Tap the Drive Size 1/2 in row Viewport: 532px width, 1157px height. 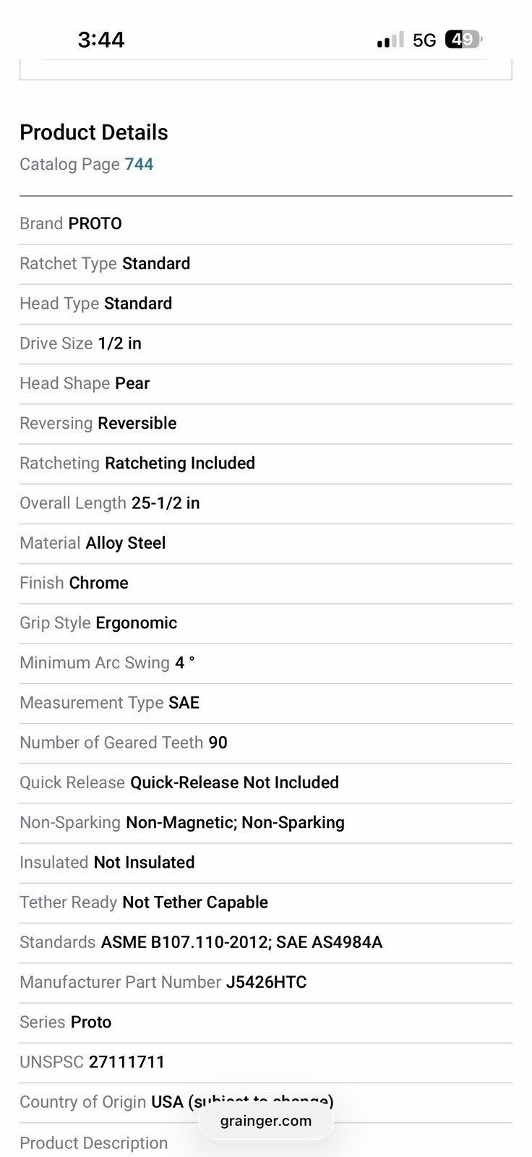click(266, 343)
